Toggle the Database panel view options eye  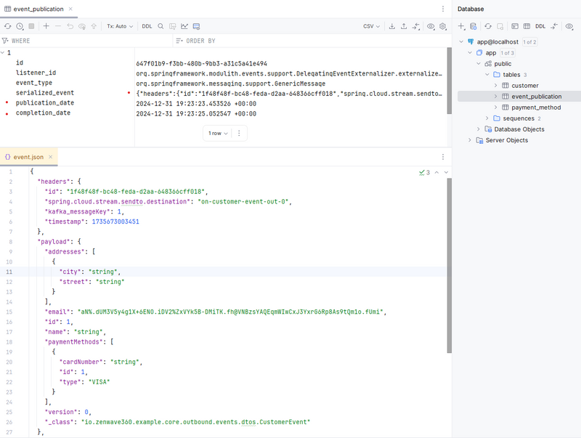[569, 26]
